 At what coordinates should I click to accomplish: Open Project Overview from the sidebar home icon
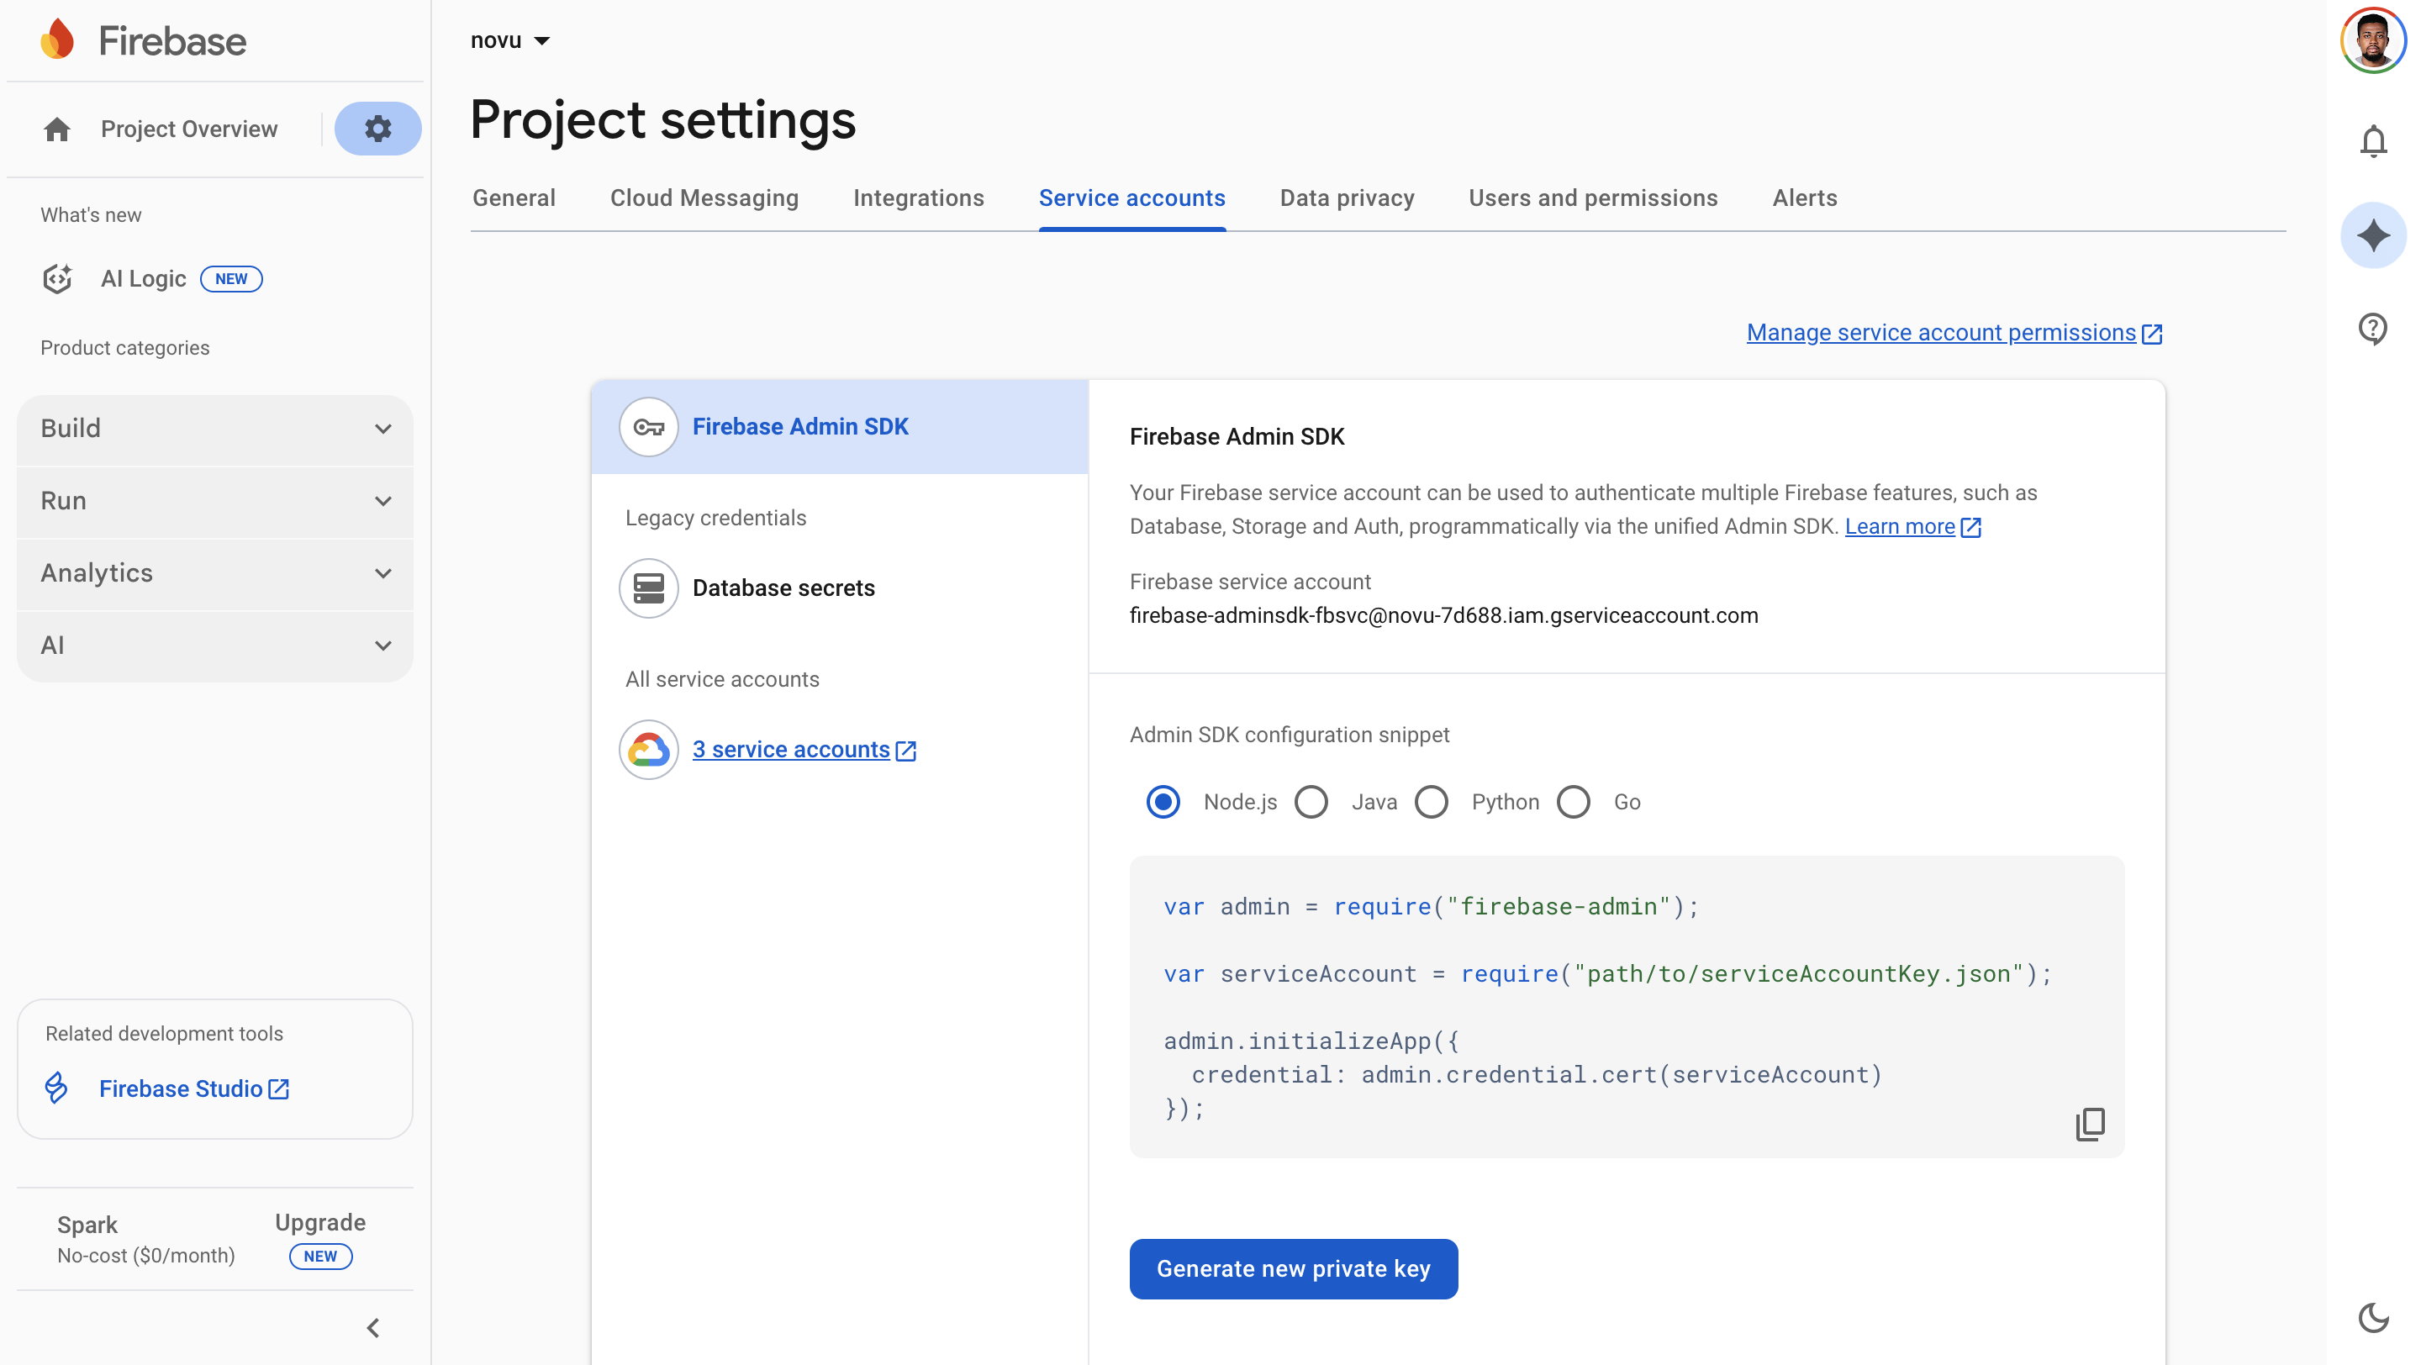(x=56, y=129)
